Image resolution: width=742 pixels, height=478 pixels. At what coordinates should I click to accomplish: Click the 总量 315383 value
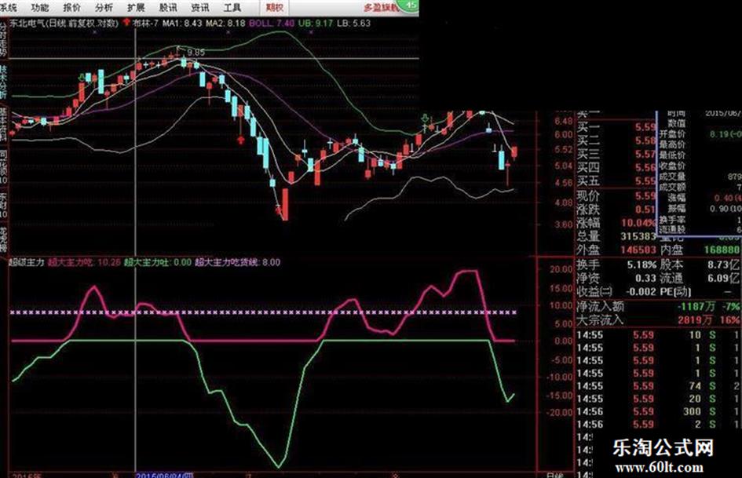(x=638, y=235)
